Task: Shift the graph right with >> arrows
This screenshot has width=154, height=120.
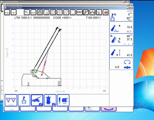Action: pos(104,91)
